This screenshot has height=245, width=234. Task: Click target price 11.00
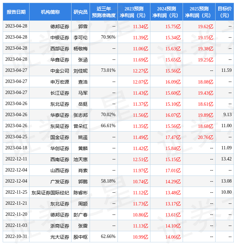pos(226,126)
